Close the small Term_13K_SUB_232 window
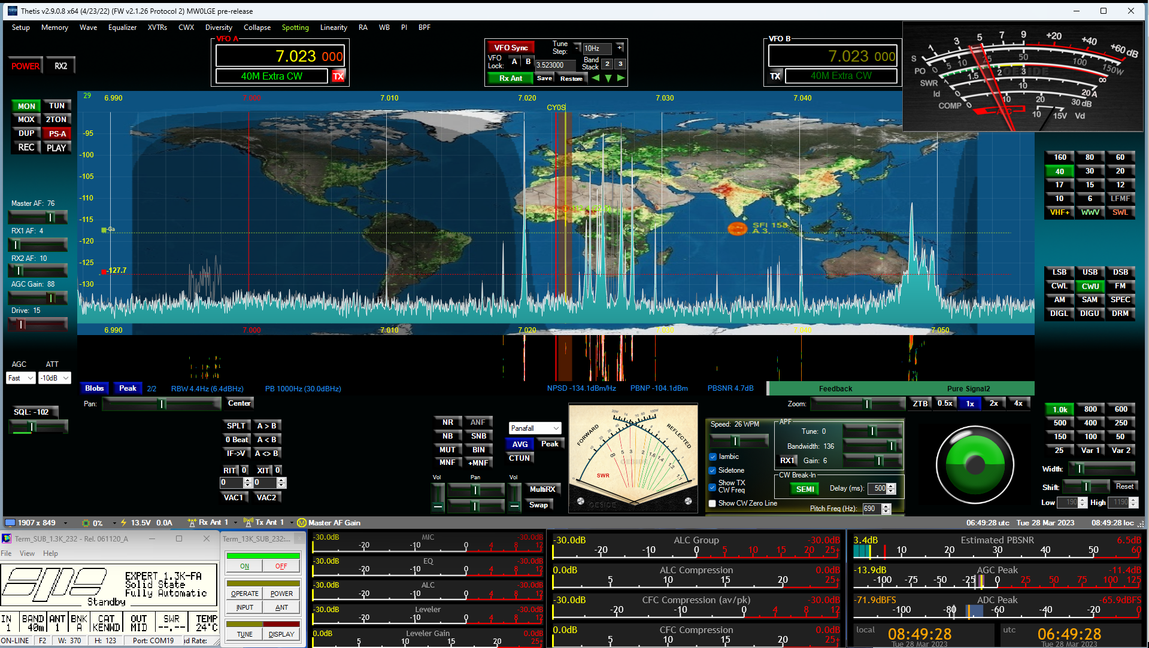This screenshot has width=1149, height=648. coord(299,539)
